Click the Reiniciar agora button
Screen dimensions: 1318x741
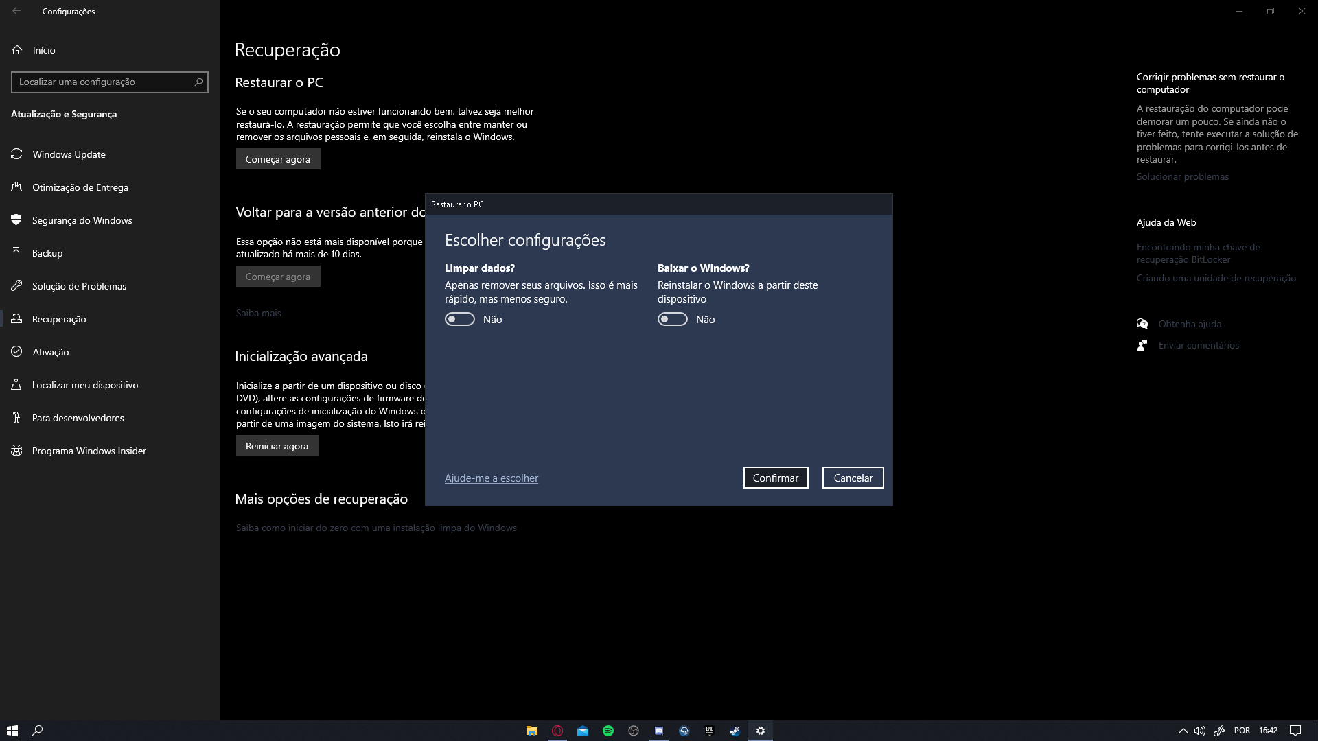(x=277, y=446)
